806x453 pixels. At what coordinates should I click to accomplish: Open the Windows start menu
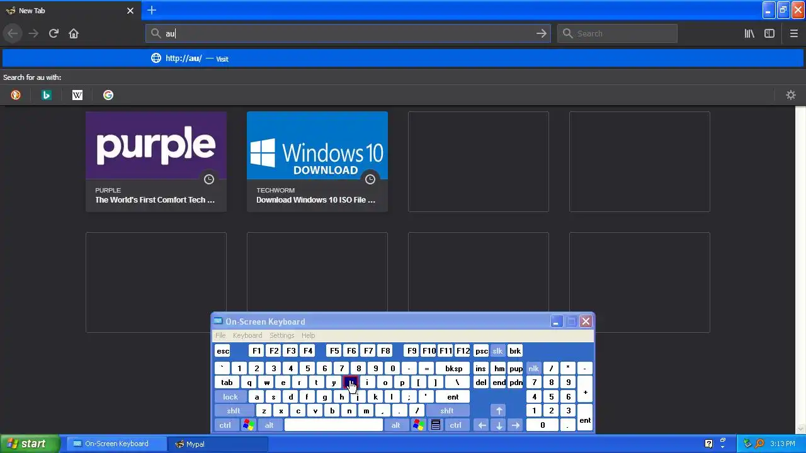pyautogui.click(x=30, y=444)
